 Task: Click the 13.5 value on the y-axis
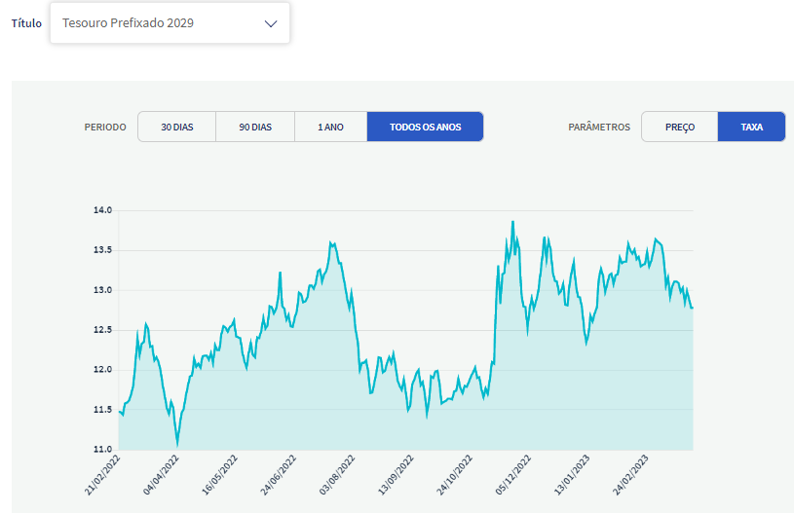coord(102,250)
